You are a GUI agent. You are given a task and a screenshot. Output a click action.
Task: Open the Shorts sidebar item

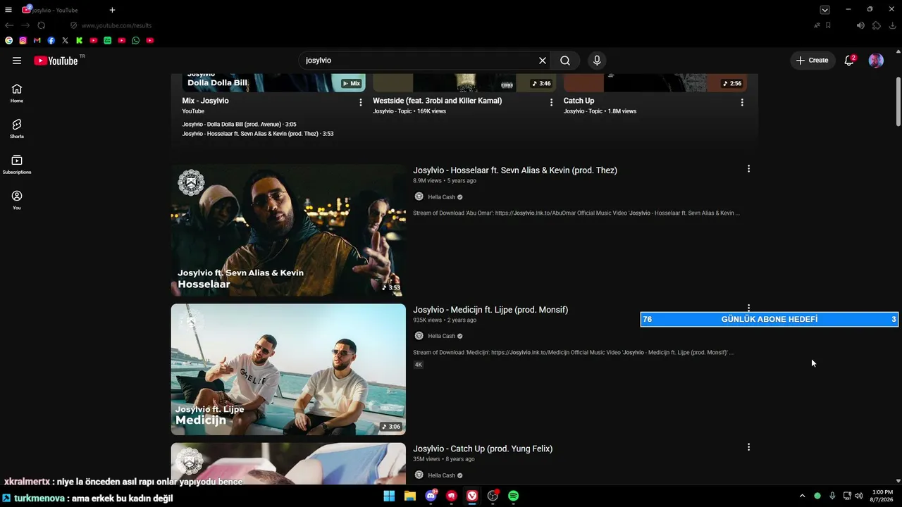click(x=17, y=129)
